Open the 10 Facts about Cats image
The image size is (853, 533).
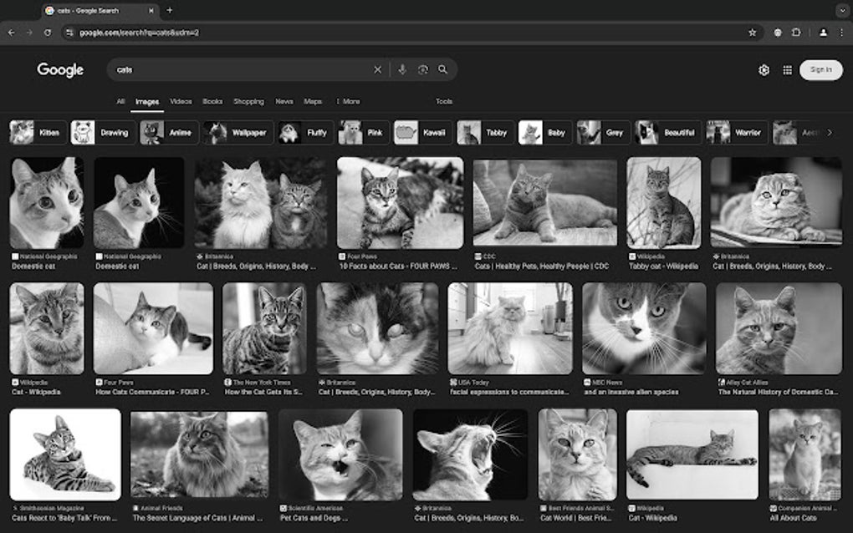point(401,203)
